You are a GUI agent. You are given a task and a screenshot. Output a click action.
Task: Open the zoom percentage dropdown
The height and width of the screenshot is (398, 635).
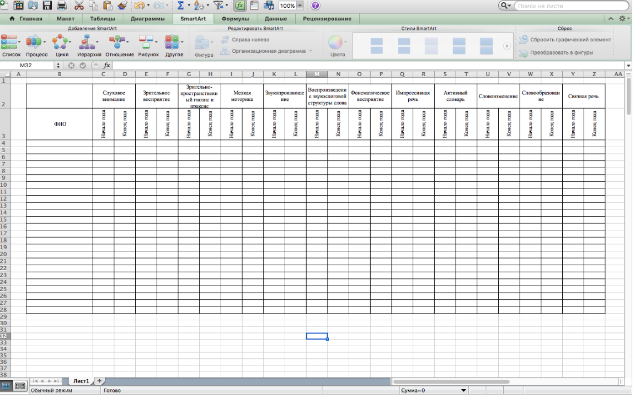coord(300,6)
